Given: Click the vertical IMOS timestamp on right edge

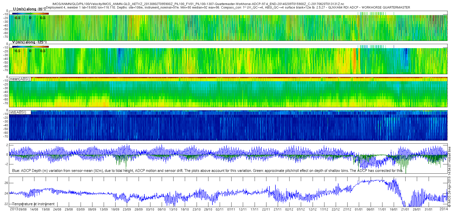Looking at the screenshot, I should (449, 177).
